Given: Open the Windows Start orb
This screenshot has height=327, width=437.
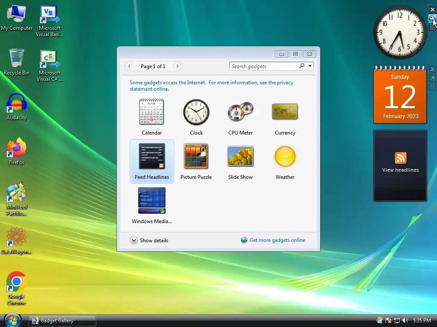Looking at the screenshot, I should click(12, 320).
